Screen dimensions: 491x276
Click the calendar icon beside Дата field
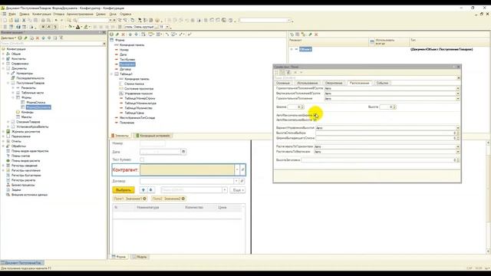[183, 152]
